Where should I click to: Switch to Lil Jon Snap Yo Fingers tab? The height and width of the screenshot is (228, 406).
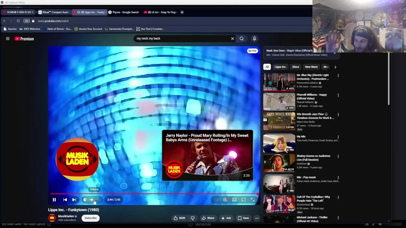(160, 12)
